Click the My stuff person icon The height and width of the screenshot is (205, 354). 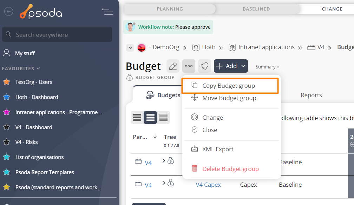tap(7, 53)
